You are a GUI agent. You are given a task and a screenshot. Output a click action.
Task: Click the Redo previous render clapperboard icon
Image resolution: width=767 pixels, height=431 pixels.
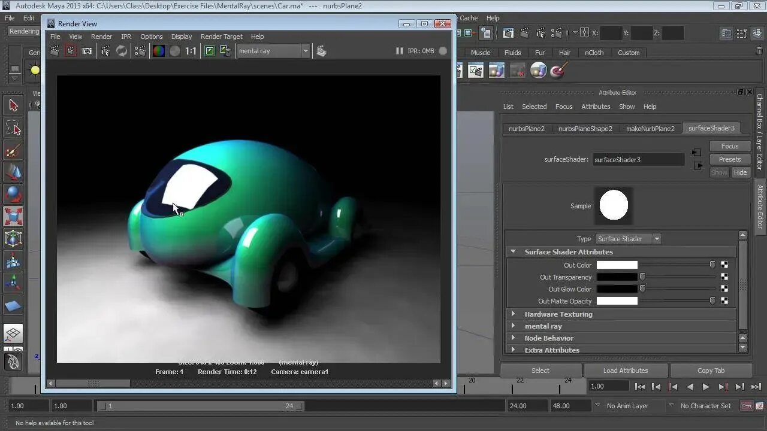(x=55, y=51)
